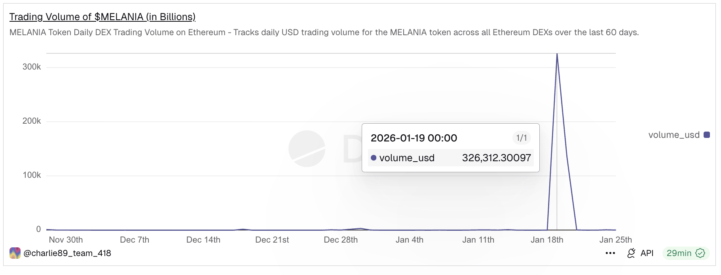Click the tooltip value 326,312.30097
Image resolution: width=721 pixels, height=275 pixels.
tap(496, 158)
